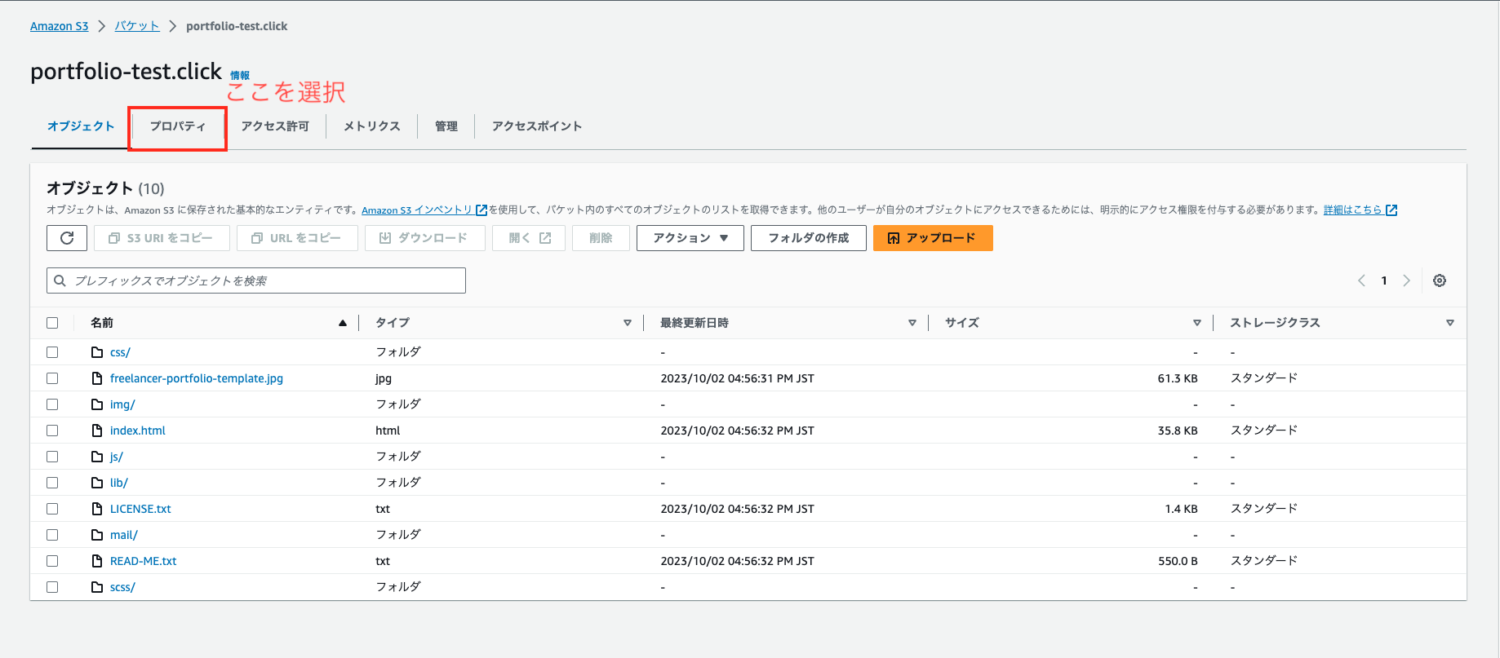Focus the prefix search input field

[x=256, y=280]
